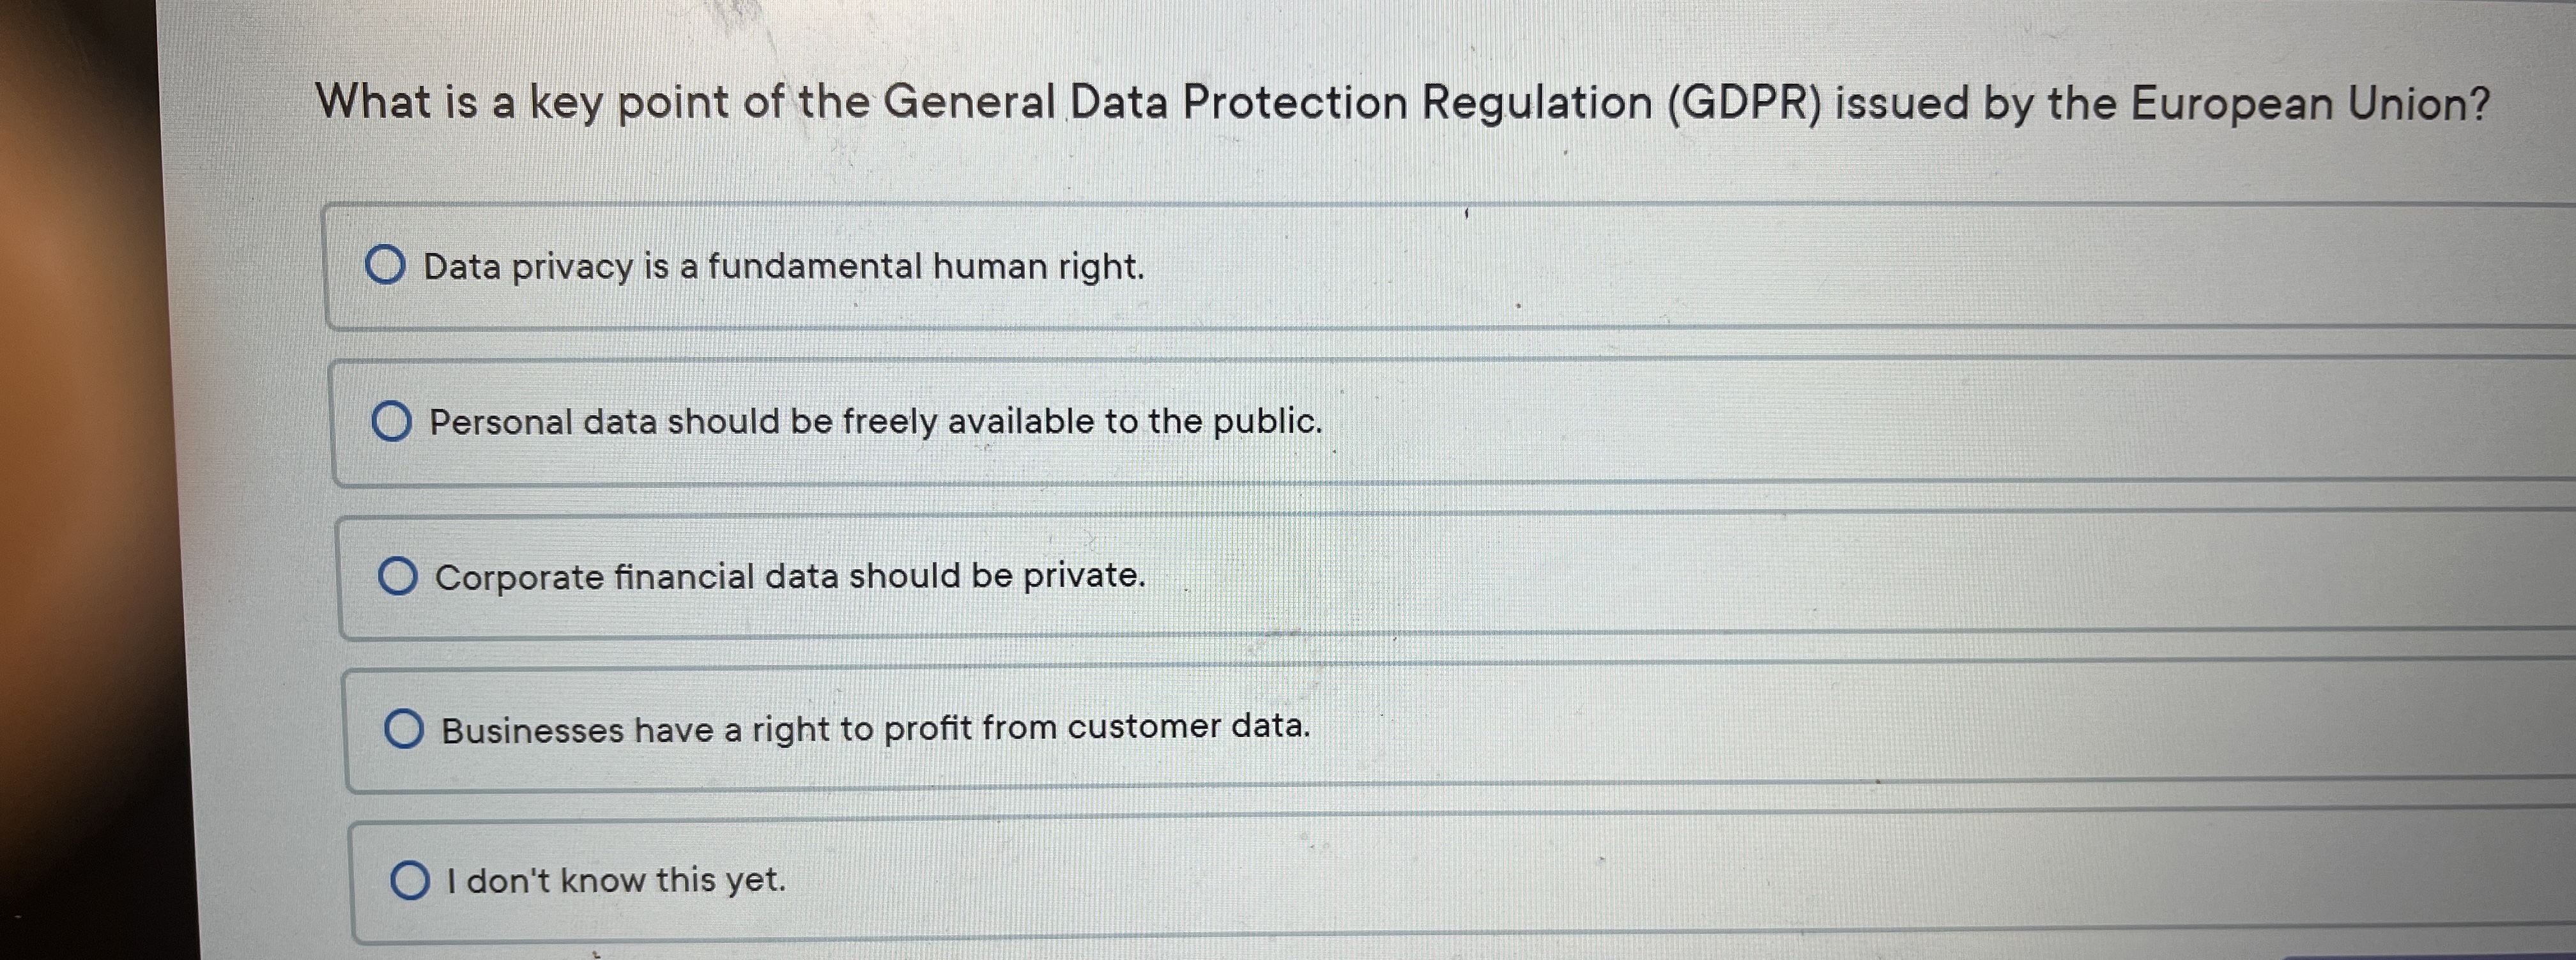2576x960 pixels.
Task: Select the radio button for 'Personal data should be freely available'
Action: coord(395,421)
